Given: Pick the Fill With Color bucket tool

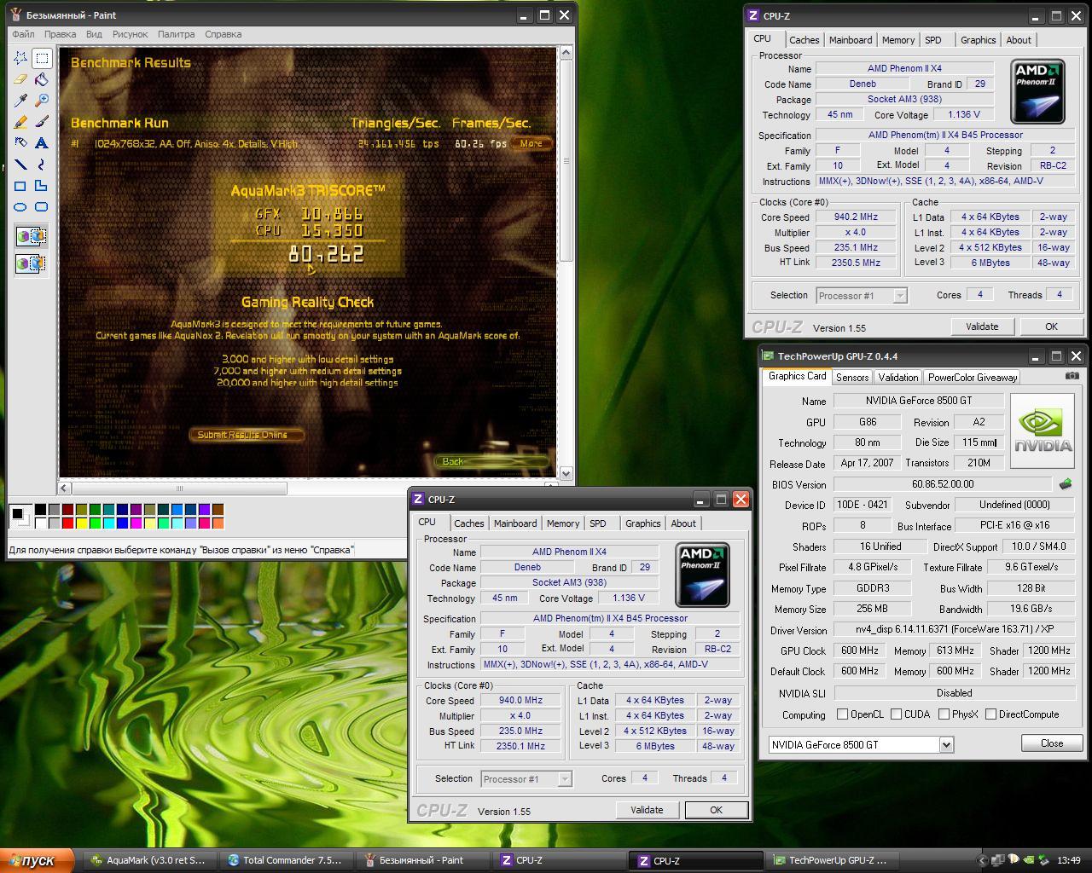Looking at the screenshot, I should (x=42, y=79).
